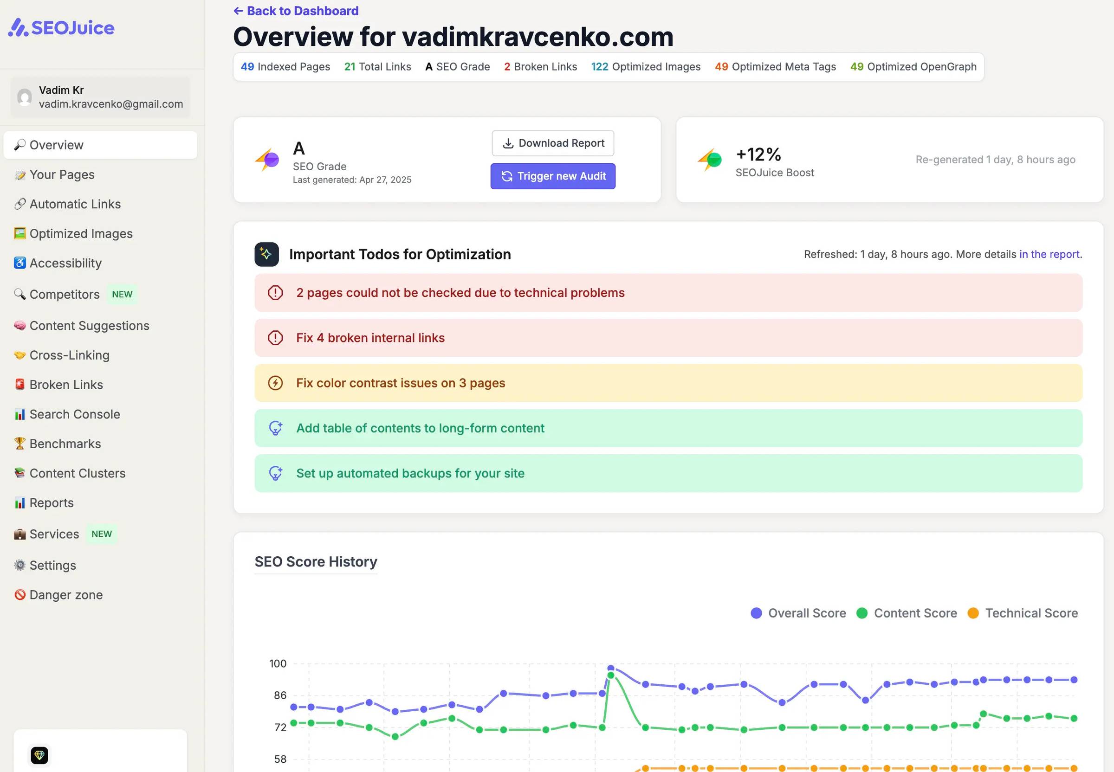Click the lightning icon next to SEO Grade
The width and height of the screenshot is (1114, 772).
267,160
